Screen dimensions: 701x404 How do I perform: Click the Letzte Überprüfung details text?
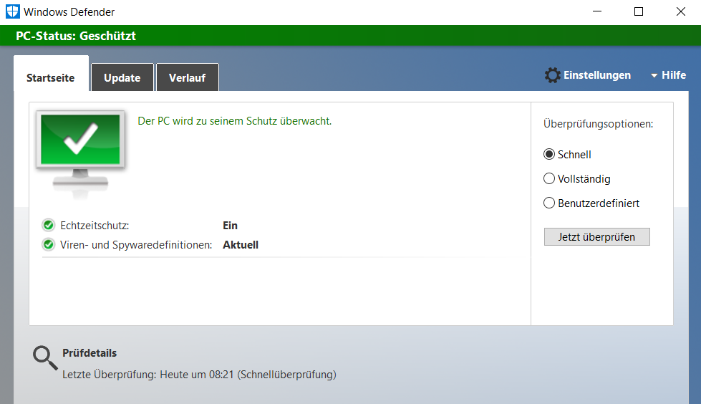pos(199,374)
